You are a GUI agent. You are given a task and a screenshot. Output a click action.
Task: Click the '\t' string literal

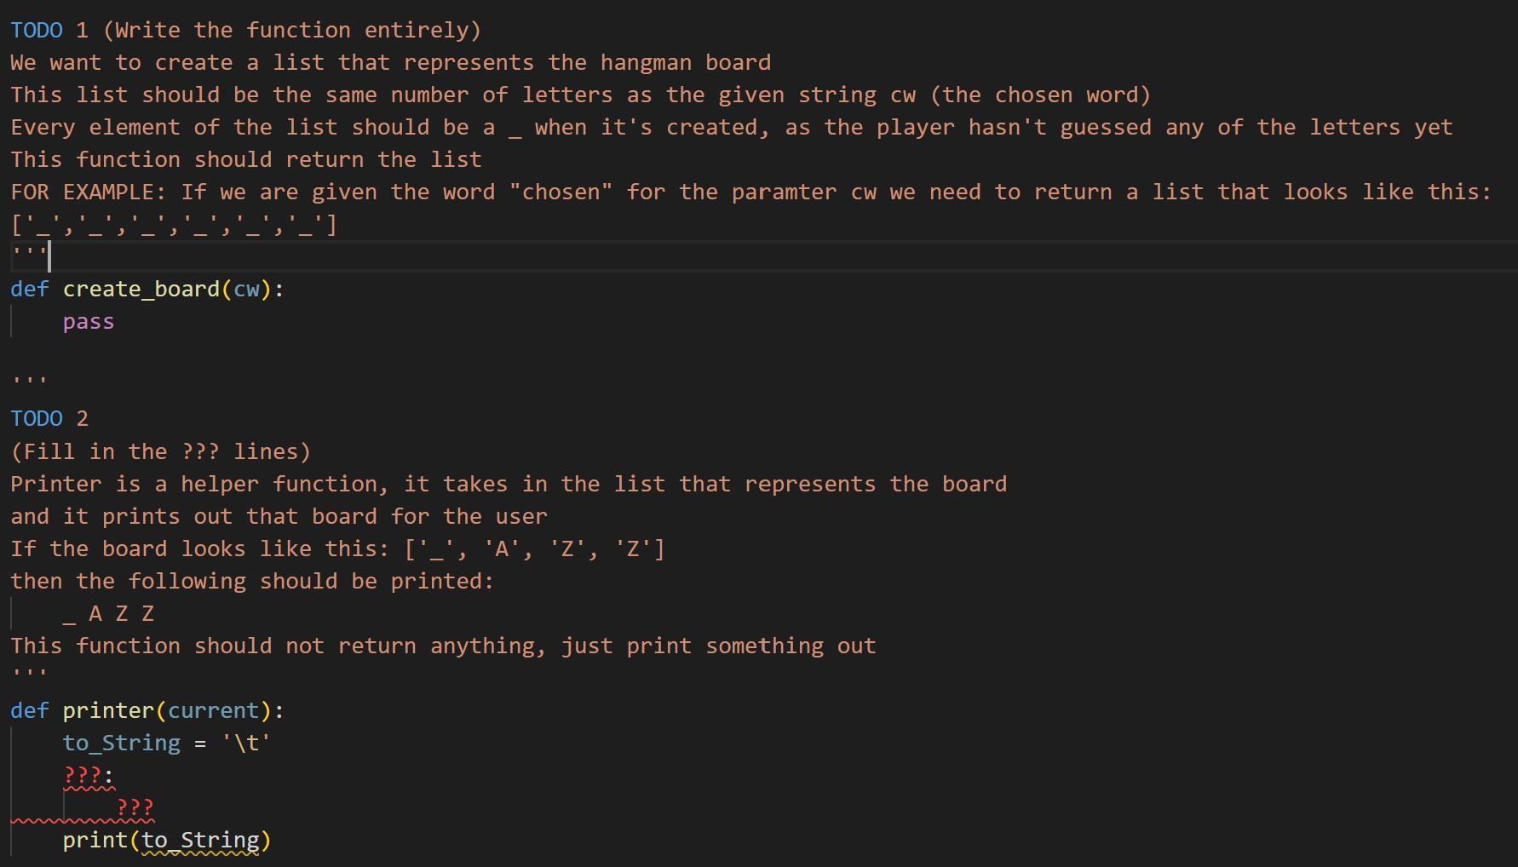coord(246,743)
